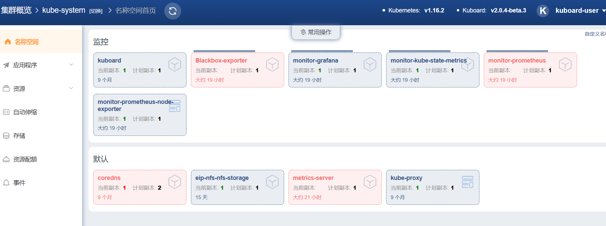Click the cube icon on monitor-grafana card
This screenshot has height=226, width=606.
pyautogui.click(x=370, y=64)
